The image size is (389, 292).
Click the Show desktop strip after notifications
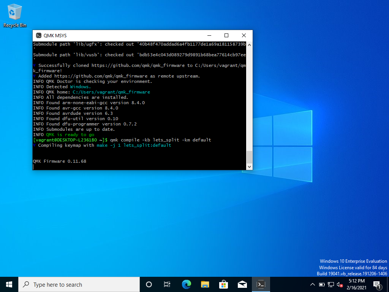(388, 284)
